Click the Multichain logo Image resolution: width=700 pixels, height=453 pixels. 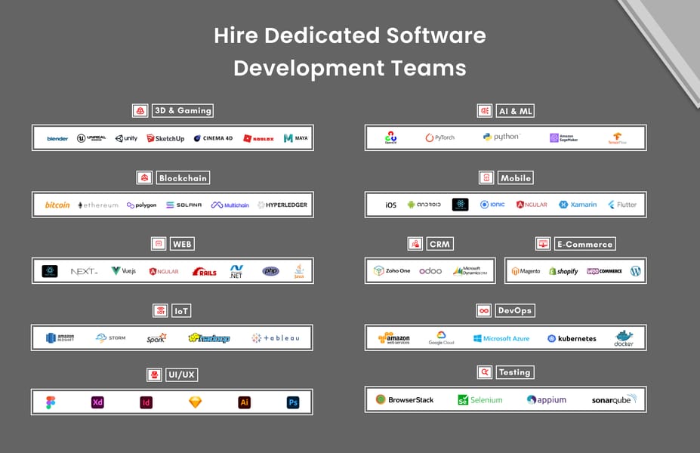point(230,205)
